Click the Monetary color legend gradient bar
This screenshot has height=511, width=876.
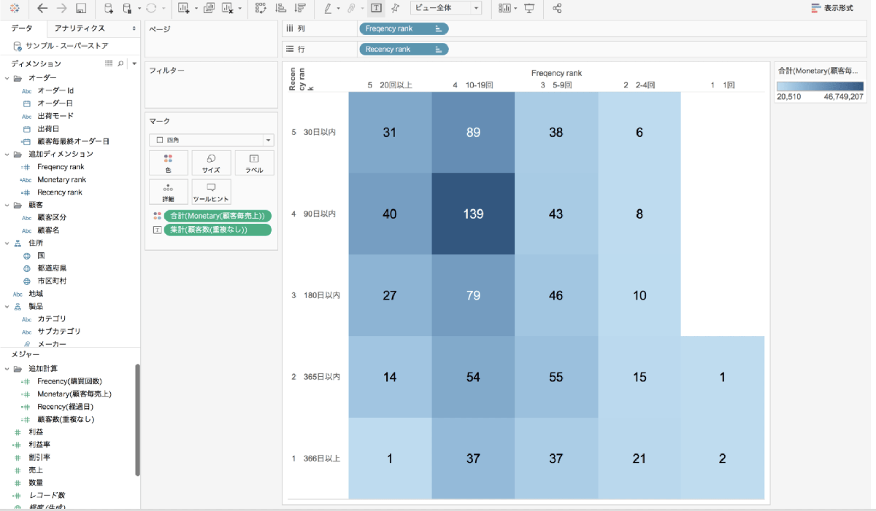(x=820, y=85)
